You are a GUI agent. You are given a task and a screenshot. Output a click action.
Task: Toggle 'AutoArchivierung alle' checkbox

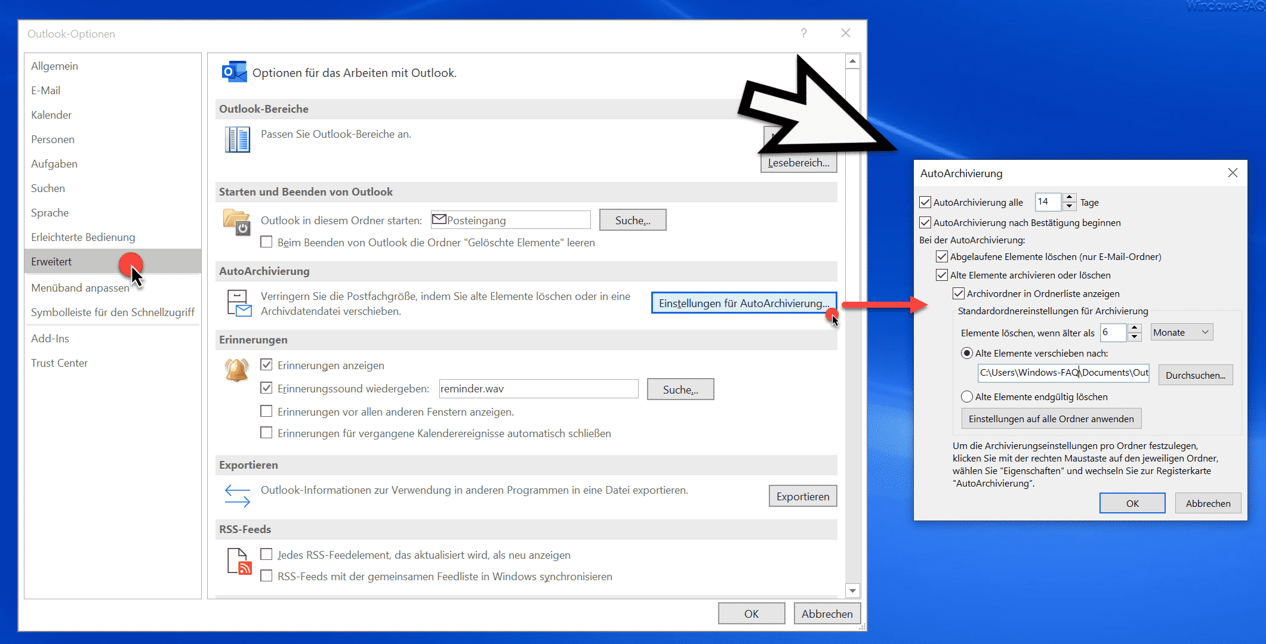(925, 202)
